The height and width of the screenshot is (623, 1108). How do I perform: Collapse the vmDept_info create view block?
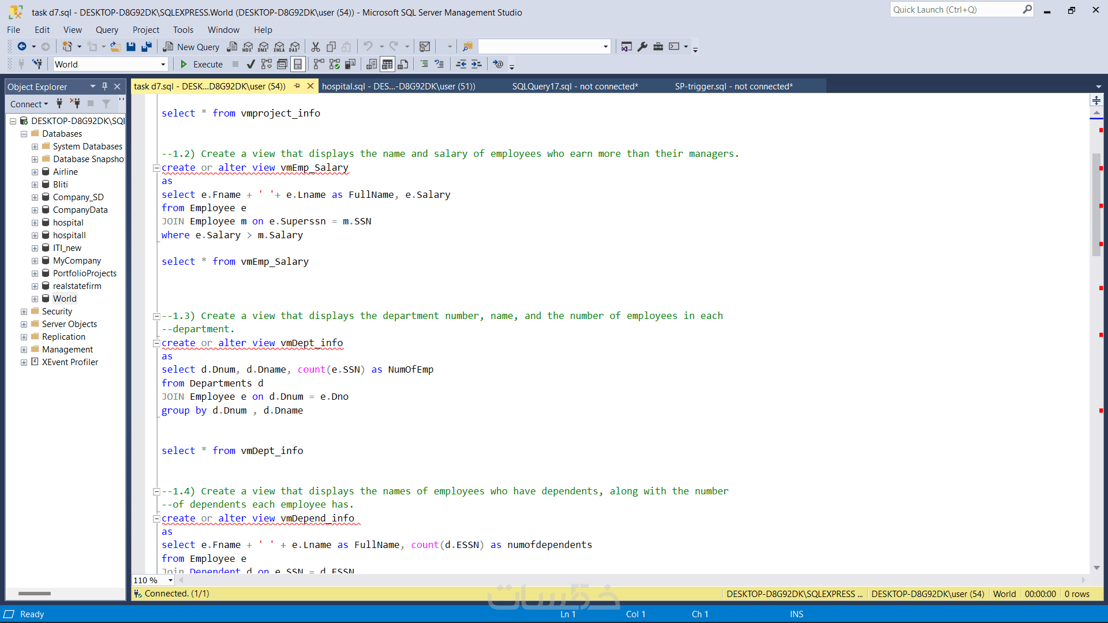156,343
